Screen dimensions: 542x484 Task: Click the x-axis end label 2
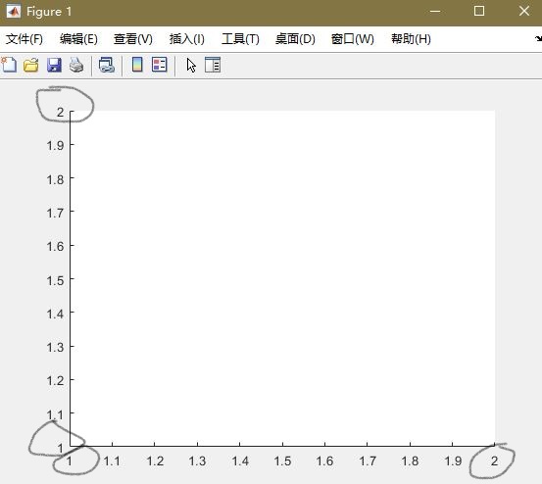click(x=495, y=461)
